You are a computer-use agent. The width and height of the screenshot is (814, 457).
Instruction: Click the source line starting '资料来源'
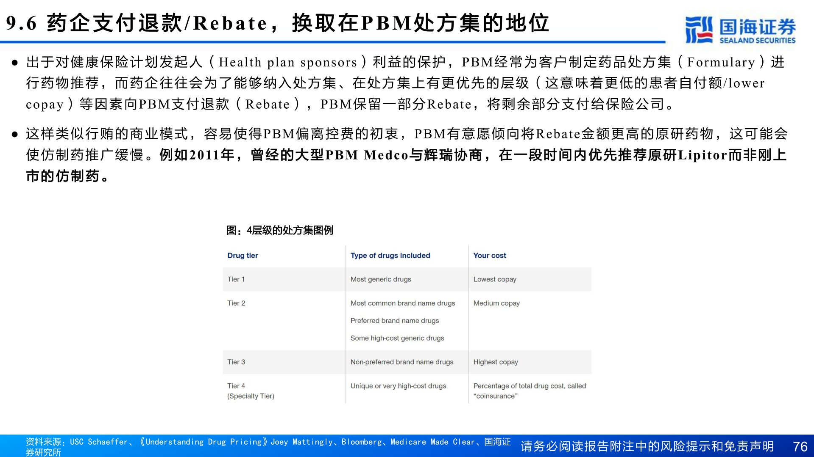pyautogui.click(x=268, y=447)
